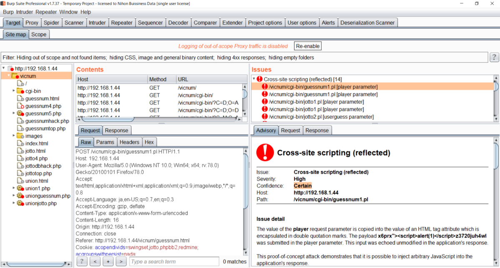
Task: Open the plus search options button
Action: (x=108, y=261)
